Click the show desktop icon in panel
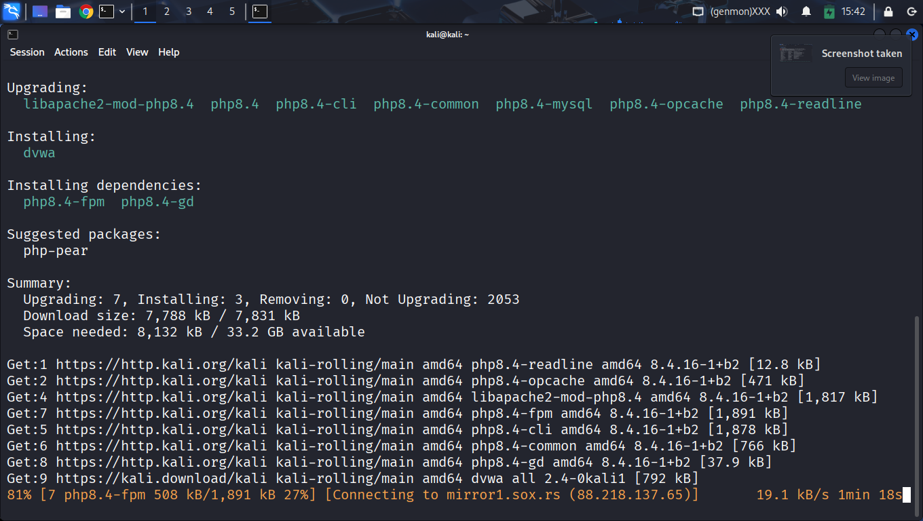 pyautogui.click(x=40, y=12)
